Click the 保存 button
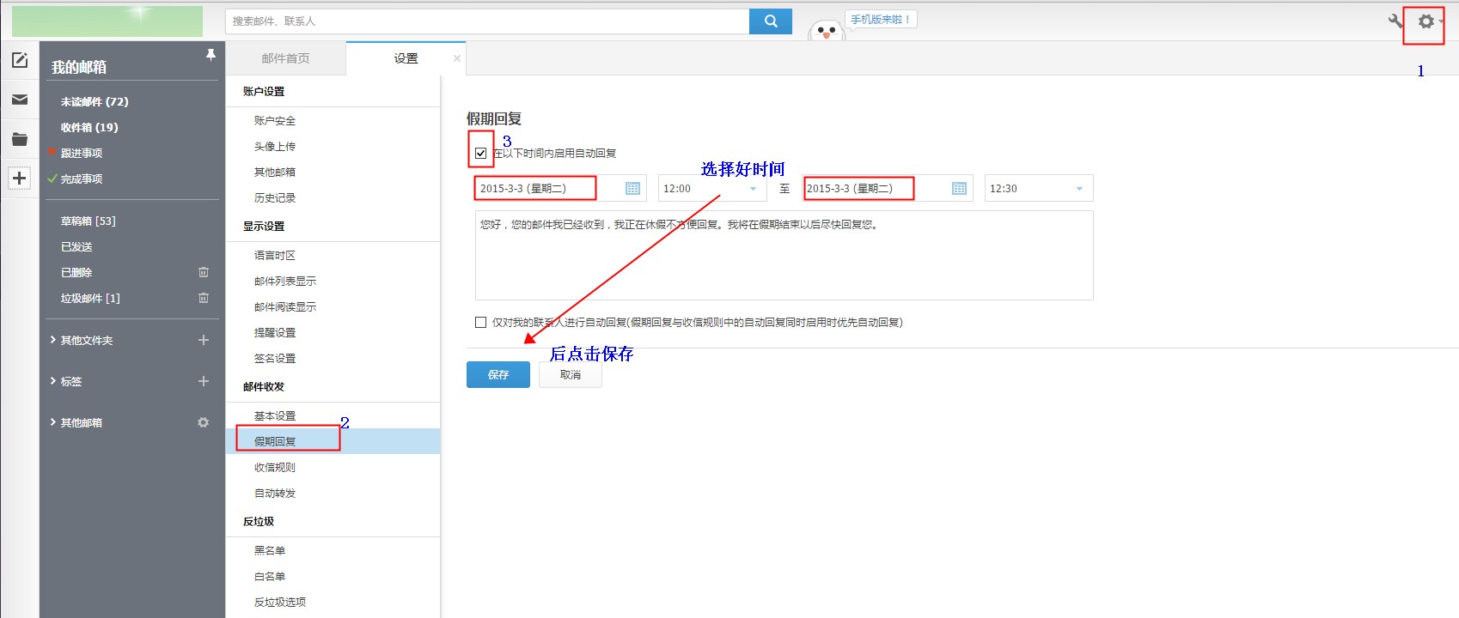 coord(498,375)
